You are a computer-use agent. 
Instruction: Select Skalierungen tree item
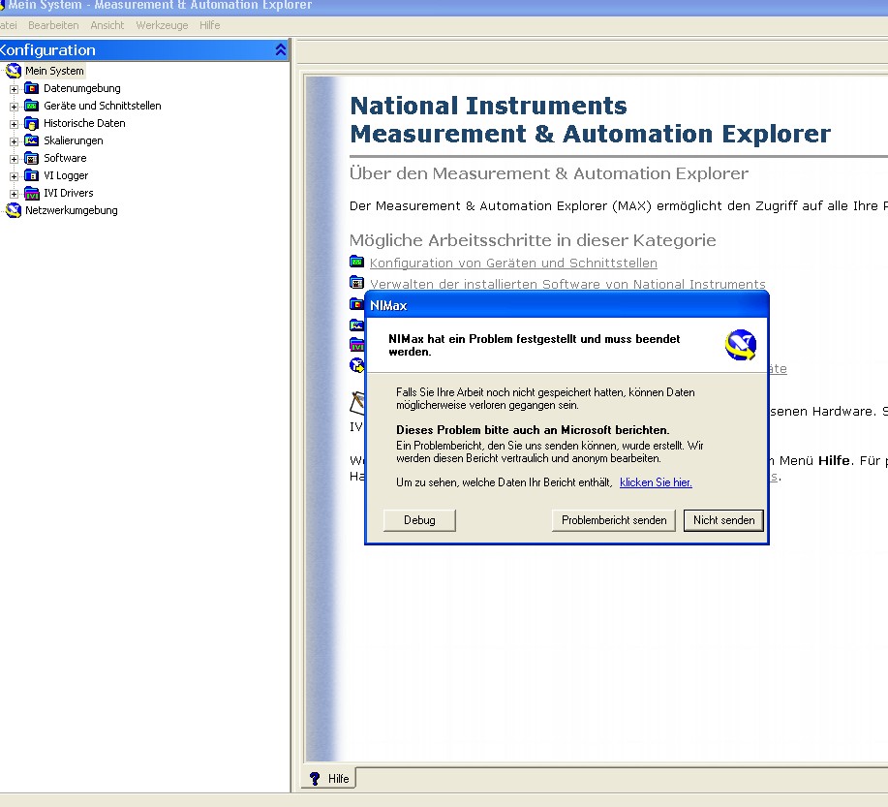click(74, 140)
